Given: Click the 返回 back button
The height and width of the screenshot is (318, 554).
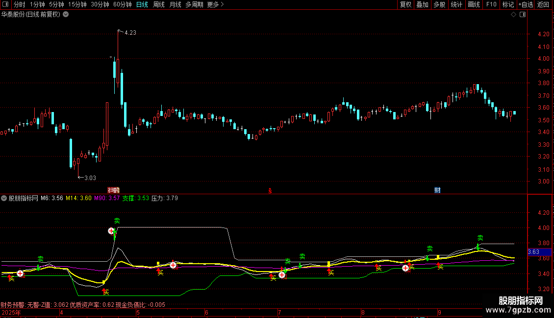Looking at the screenshot, I should coord(543,4).
